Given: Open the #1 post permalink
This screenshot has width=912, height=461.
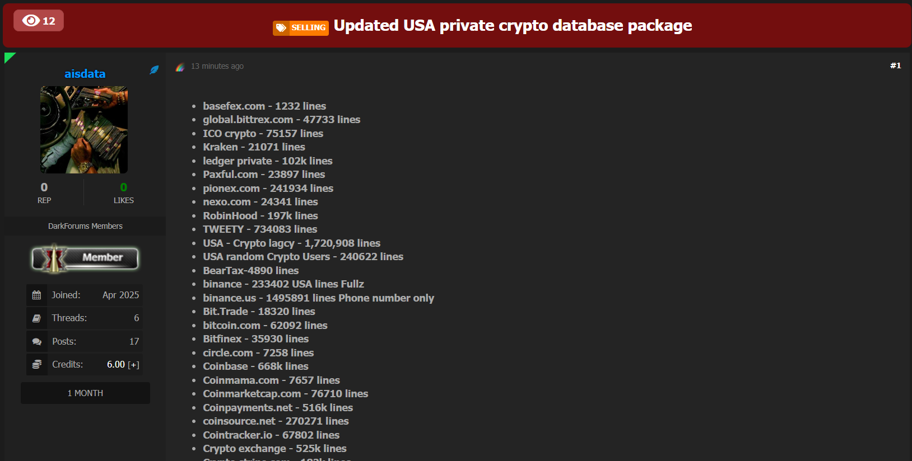Looking at the screenshot, I should point(895,65).
